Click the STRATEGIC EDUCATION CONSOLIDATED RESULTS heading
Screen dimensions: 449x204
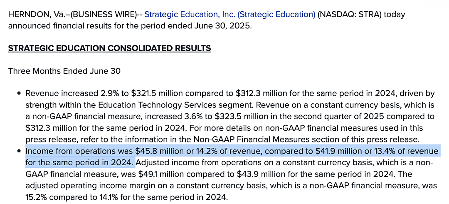point(109,48)
